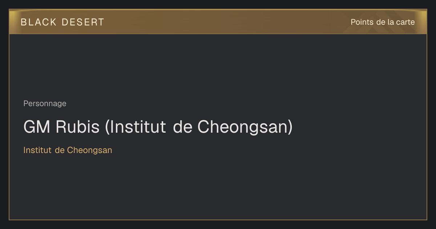
Task: Select the word Points in header link
Action: pos(362,22)
